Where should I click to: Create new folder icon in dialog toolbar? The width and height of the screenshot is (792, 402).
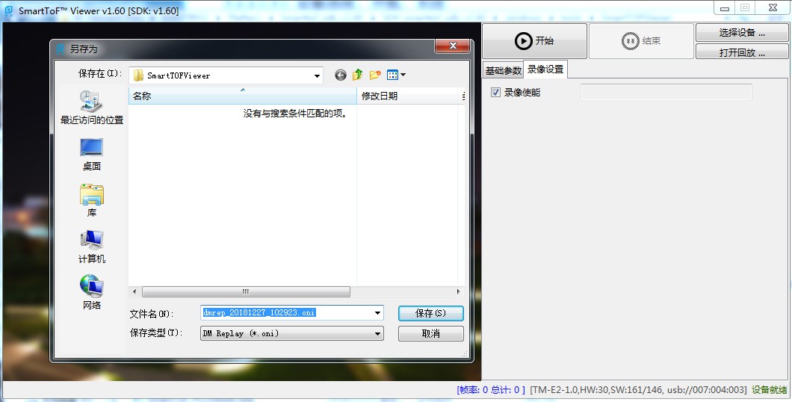tap(375, 75)
